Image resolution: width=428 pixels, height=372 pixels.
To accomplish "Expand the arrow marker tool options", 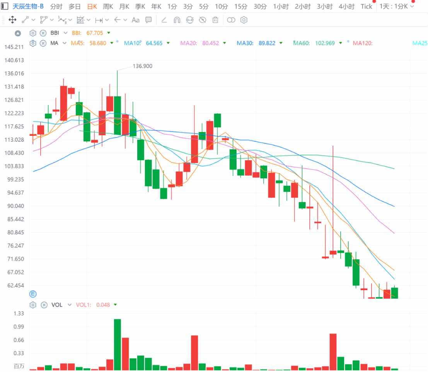I will (x=125, y=20).
